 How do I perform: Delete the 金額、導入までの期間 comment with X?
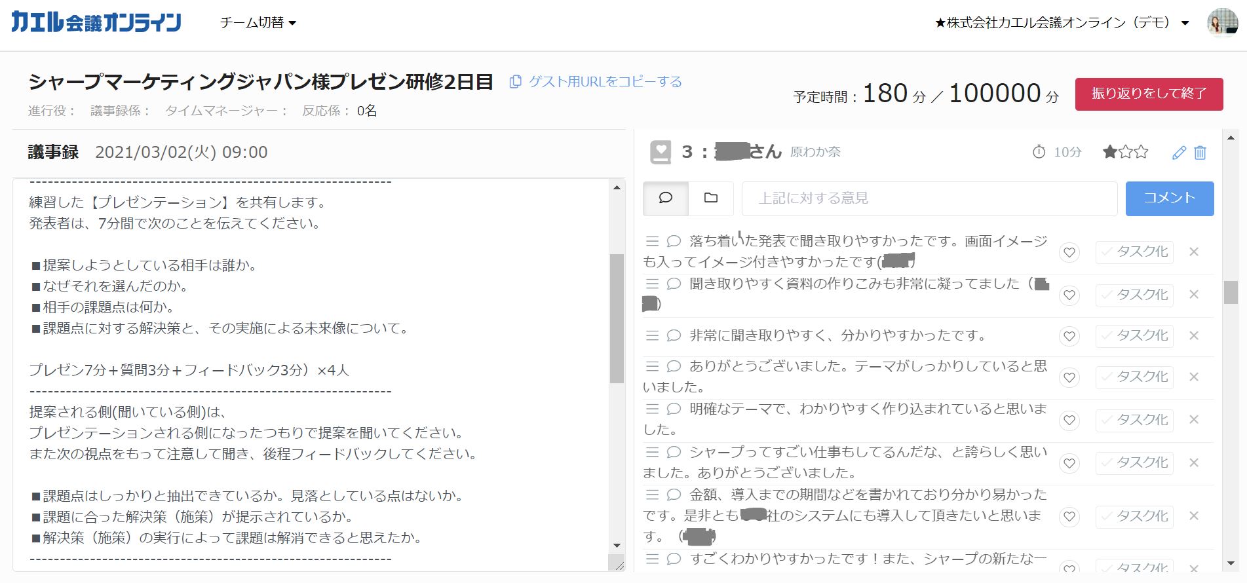(x=1194, y=517)
